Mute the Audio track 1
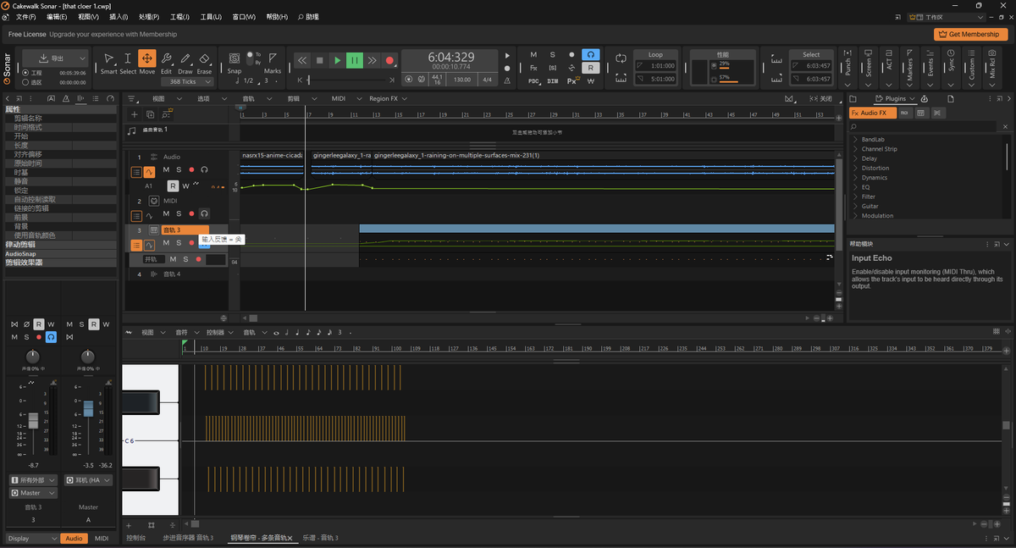The width and height of the screenshot is (1016, 548). [x=166, y=170]
